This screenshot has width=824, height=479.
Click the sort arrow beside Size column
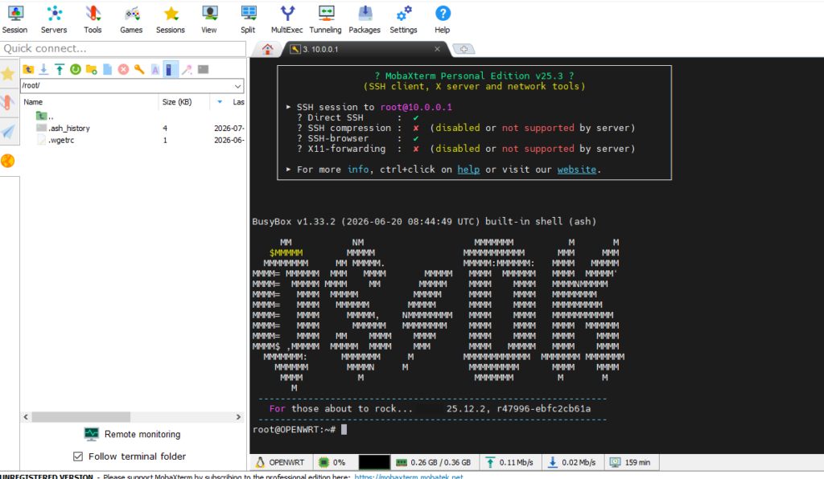click(x=220, y=102)
